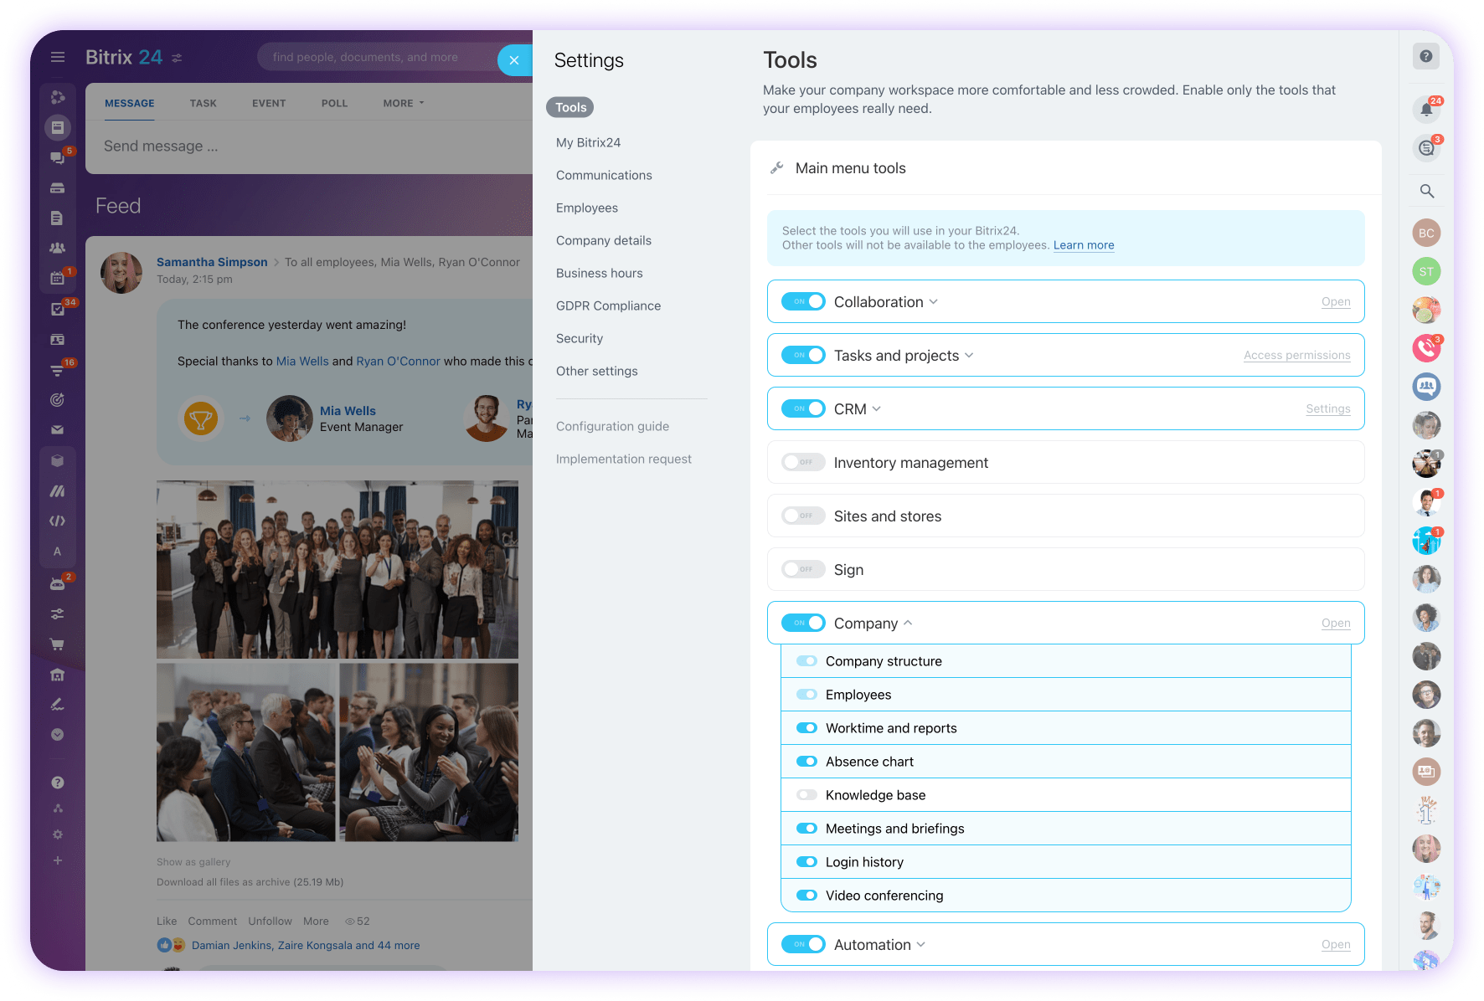Viewport: 1484px width, 1001px height.
Task: Disable the Video conferencing toggle
Action: [x=806, y=896]
